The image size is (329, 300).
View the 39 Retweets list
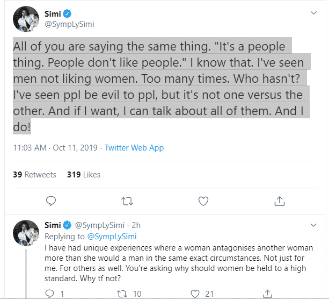coord(34,174)
